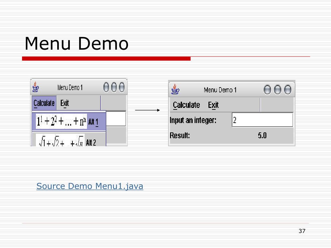Click the Java coffee cup icon in right Menu Demo 1 window
Image resolution: width=331 pixels, height=248 pixels.
(x=175, y=89)
